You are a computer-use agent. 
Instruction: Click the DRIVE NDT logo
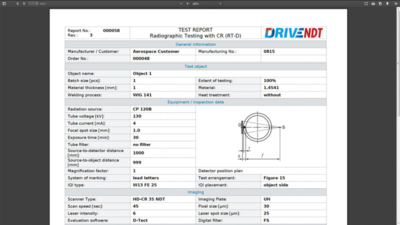(x=293, y=33)
